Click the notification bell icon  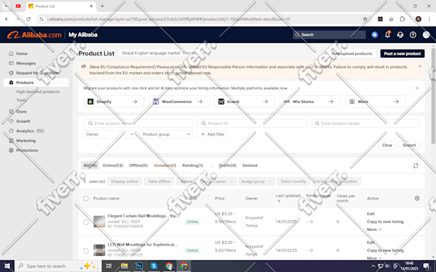(x=387, y=35)
